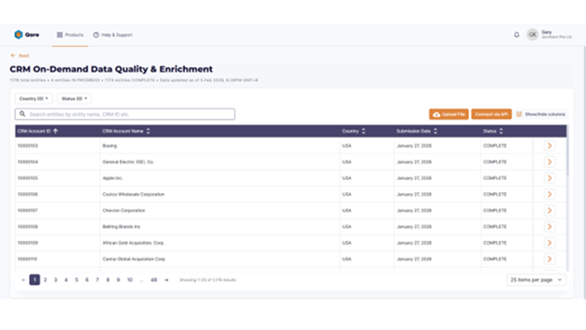Open the notifications bell
The image size is (586, 330).
tap(516, 35)
